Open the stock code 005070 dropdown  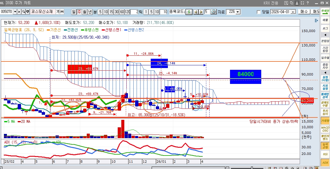(x=15, y=12)
